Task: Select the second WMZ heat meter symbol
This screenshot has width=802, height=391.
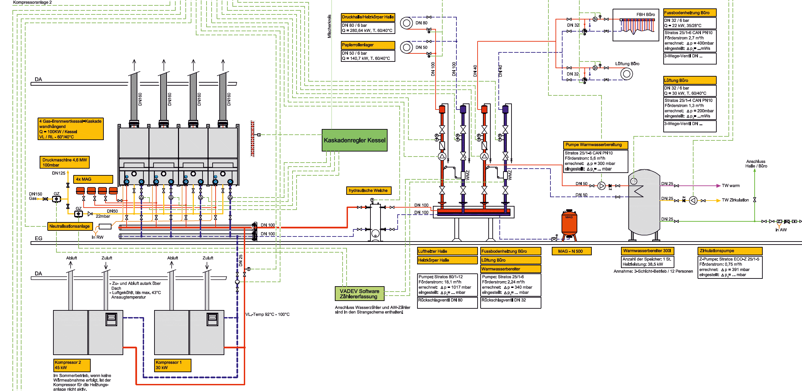Action: coord(505,175)
